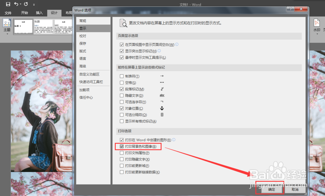Click the help question mark on the dialog
Image resolution: width=325 pixels, height=196 pixels.
[x=290, y=9]
